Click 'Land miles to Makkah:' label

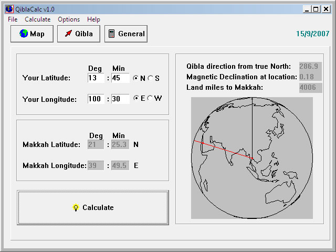point(225,88)
